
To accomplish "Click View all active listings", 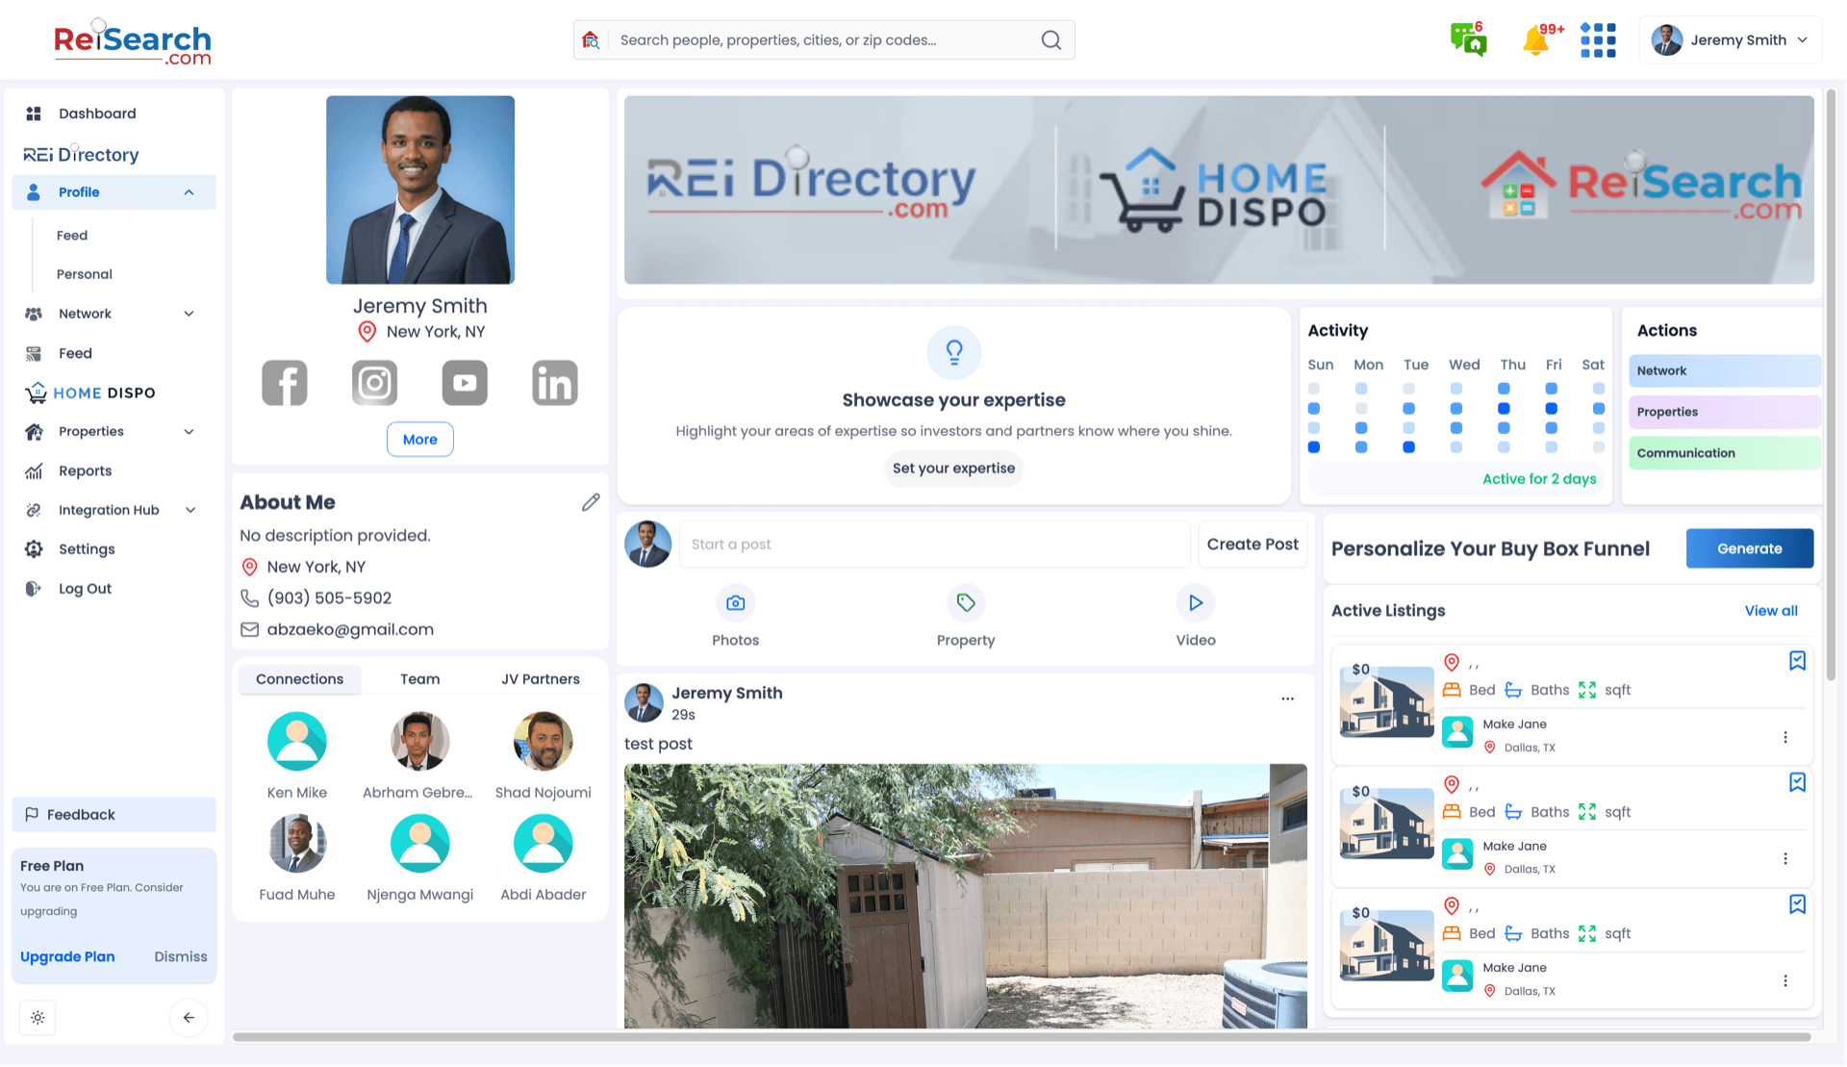I will click(1770, 611).
